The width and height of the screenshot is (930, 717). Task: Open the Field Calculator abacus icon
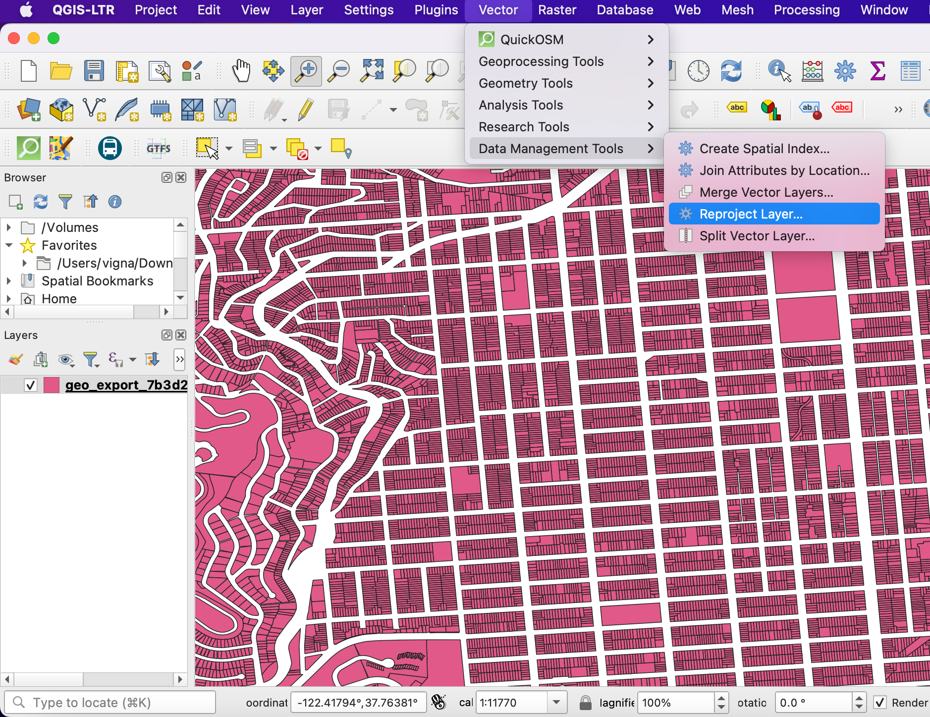(812, 71)
